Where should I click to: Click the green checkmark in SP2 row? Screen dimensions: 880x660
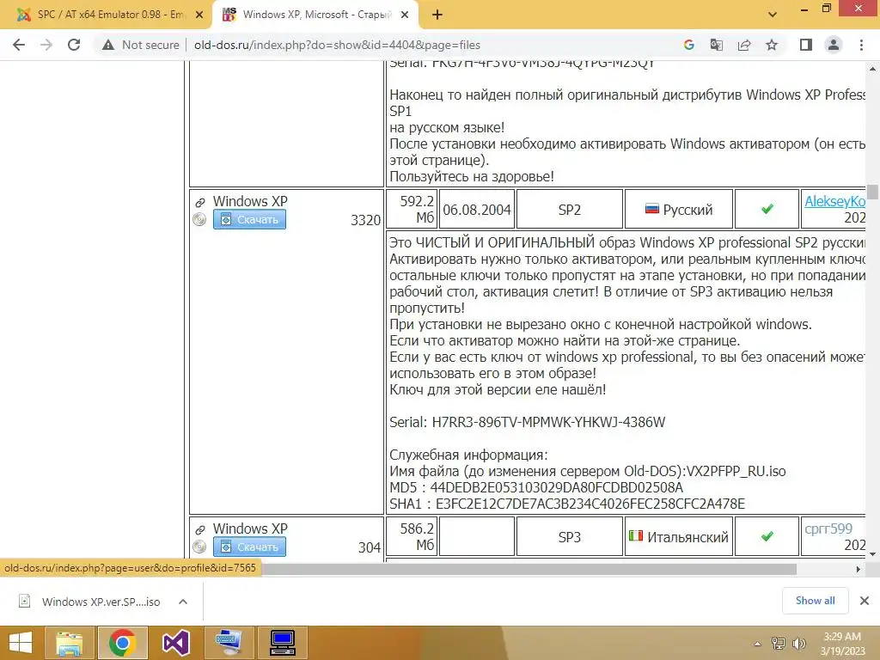(x=767, y=209)
